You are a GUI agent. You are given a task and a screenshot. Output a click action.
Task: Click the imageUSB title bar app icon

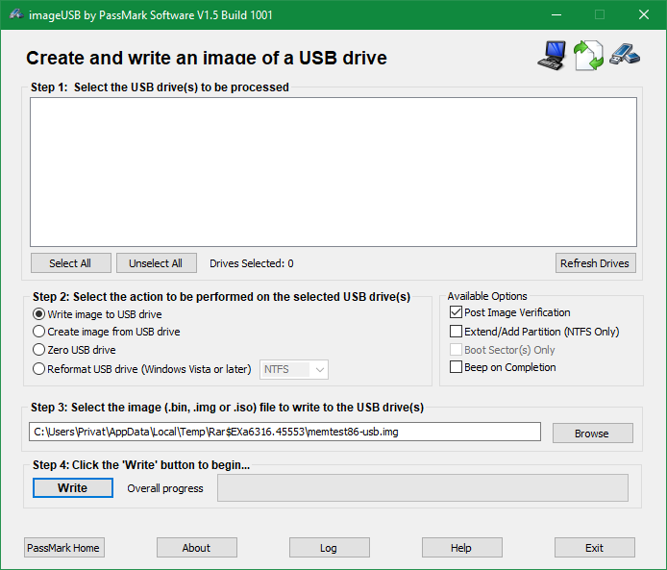[x=16, y=14]
